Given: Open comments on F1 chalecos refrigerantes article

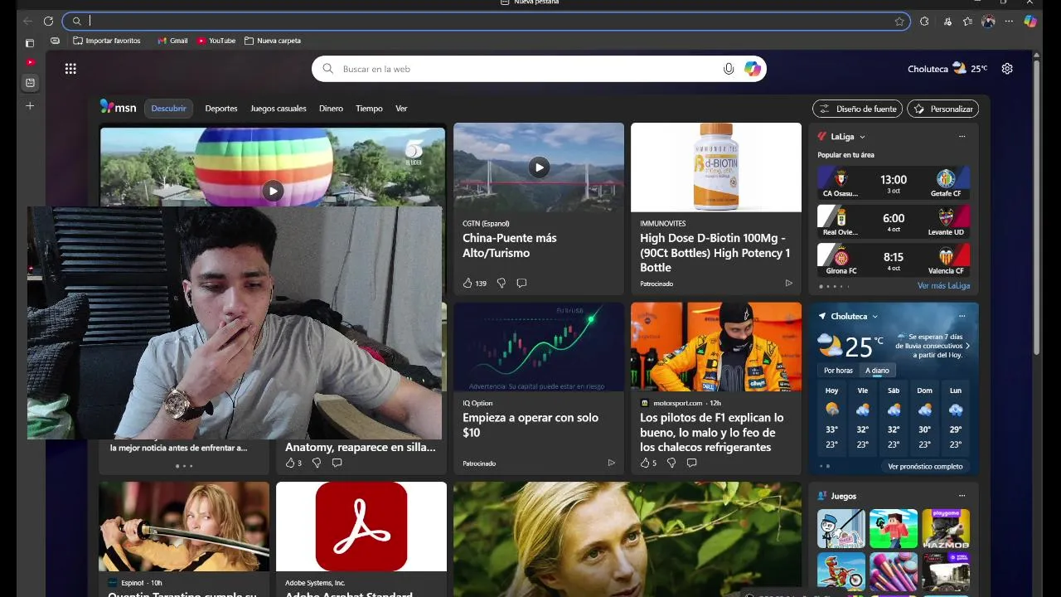Looking at the screenshot, I should point(691,463).
